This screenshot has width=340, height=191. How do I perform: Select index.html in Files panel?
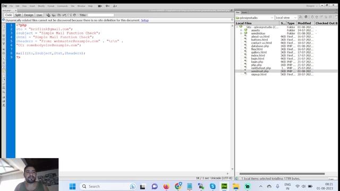point(258,55)
